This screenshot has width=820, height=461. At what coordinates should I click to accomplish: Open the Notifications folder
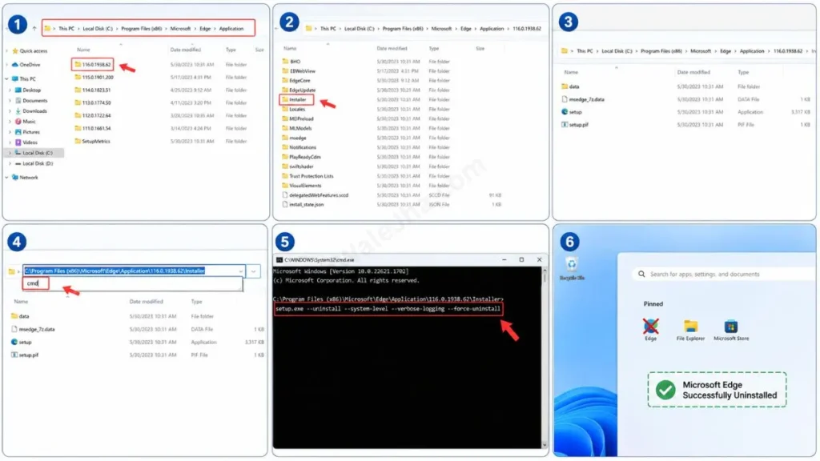(299, 147)
